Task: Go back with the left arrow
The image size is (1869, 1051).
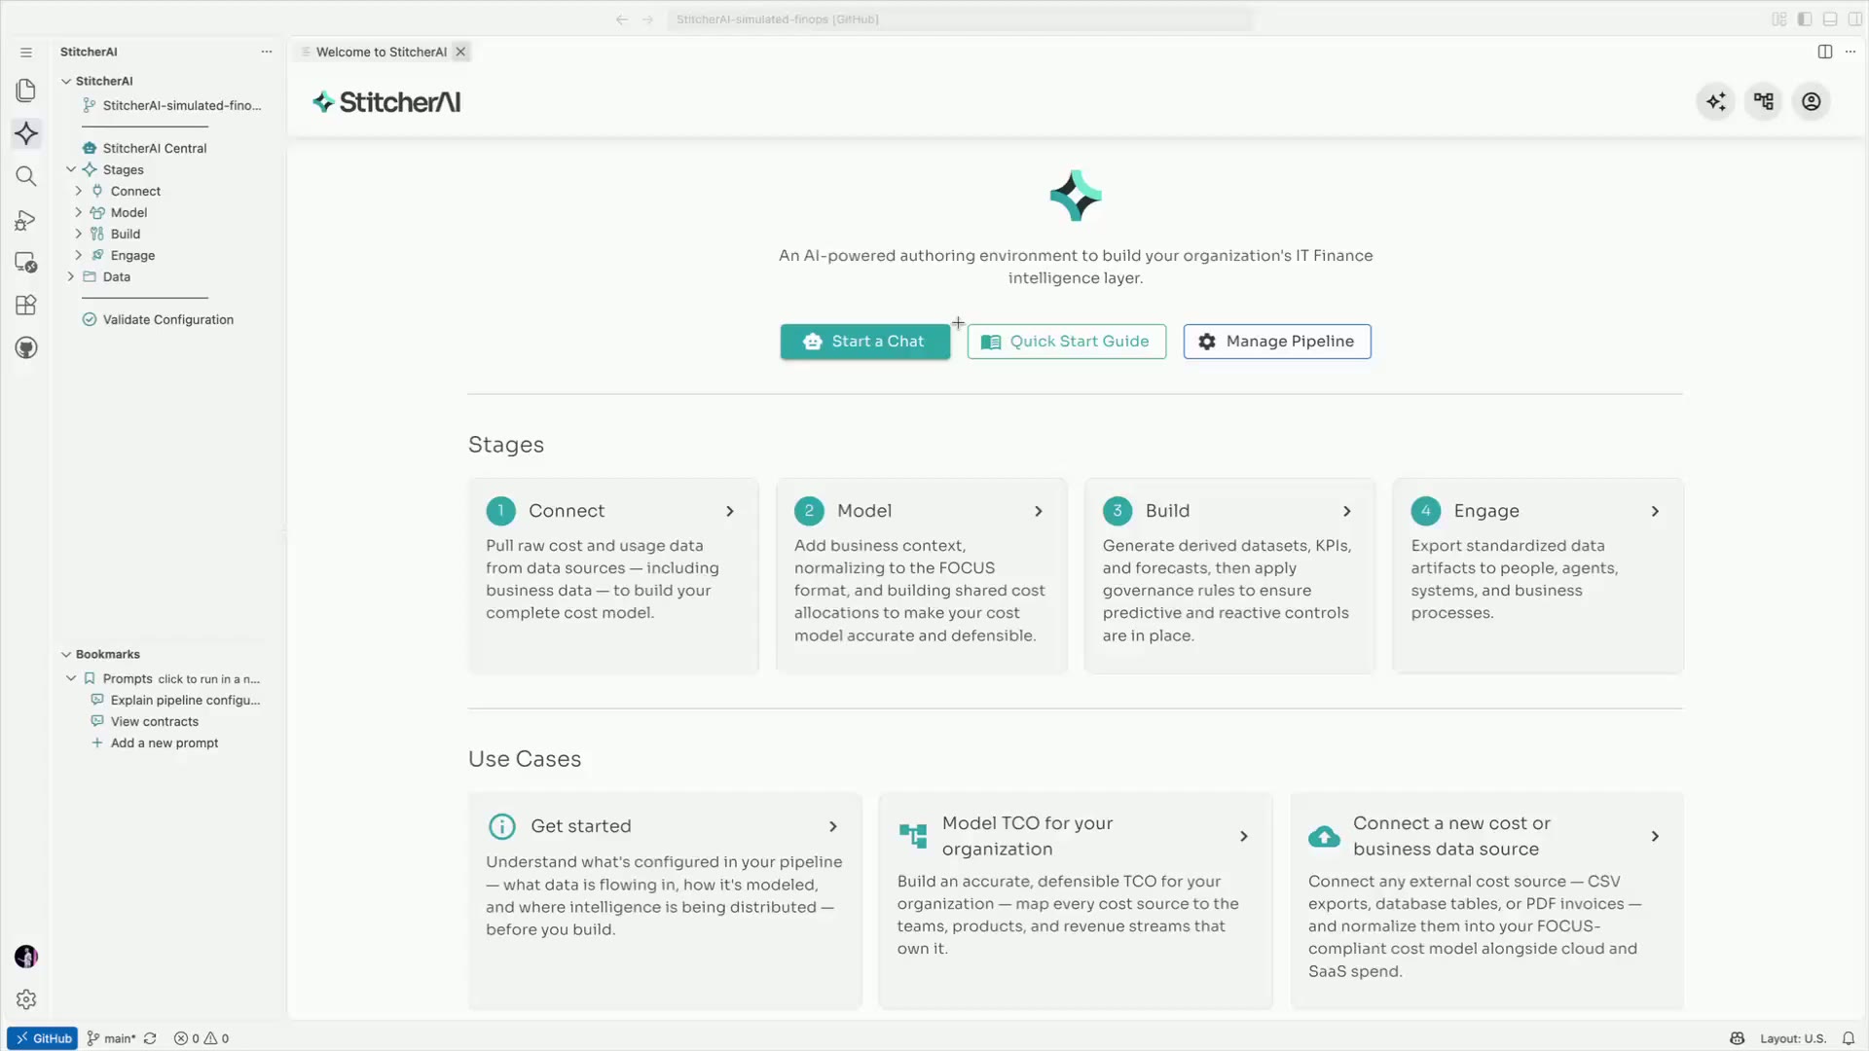Action: (x=622, y=19)
